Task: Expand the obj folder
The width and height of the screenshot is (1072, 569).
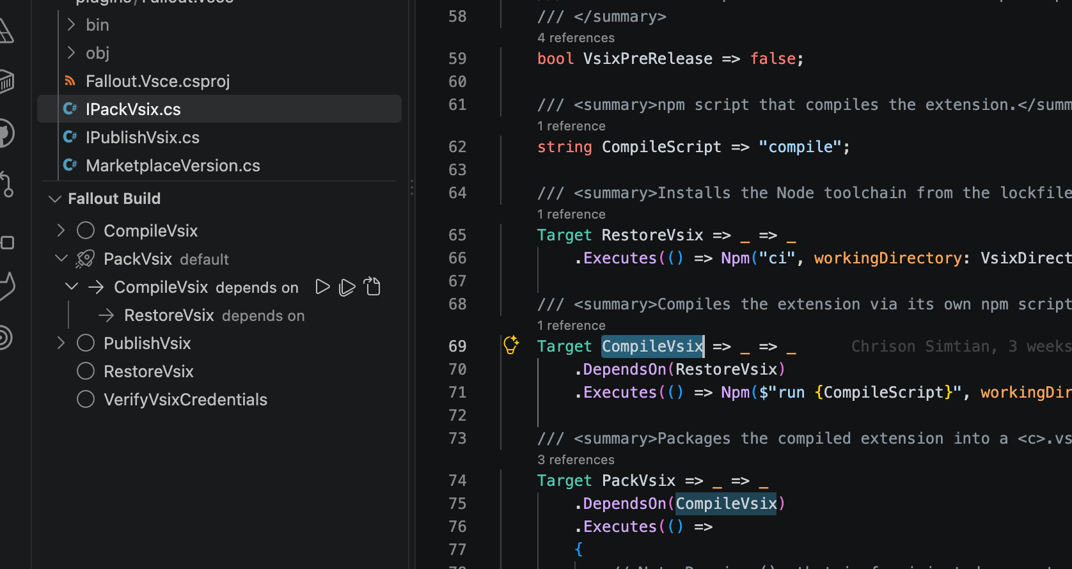Action: pyautogui.click(x=71, y=52)
